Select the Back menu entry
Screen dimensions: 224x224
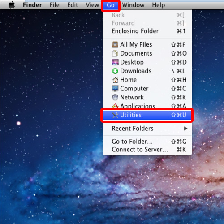(x=147, y=15)
